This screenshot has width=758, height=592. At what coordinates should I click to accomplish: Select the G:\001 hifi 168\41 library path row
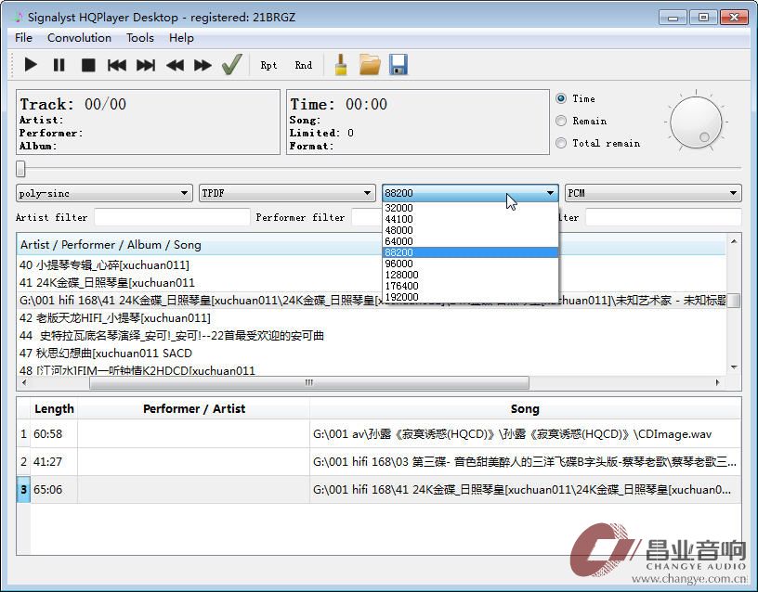(x=372, y=301)
